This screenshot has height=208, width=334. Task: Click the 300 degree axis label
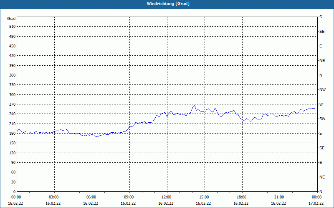pos(13,95)
